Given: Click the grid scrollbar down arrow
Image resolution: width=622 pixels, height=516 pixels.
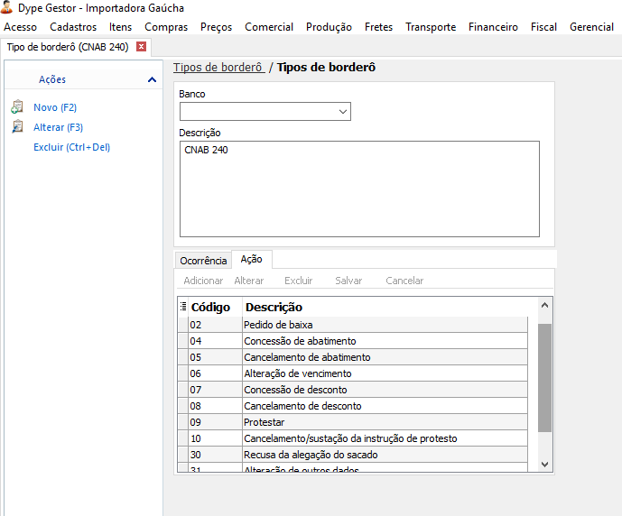Looking at the screenshot, I should (544, 464).
